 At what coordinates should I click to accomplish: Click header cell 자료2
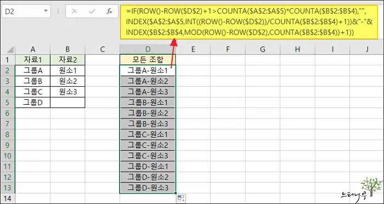click(x=67, y=60)
